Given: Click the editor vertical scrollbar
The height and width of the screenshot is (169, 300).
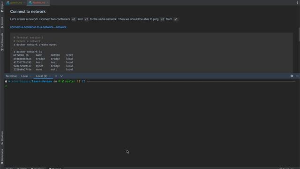Looking at the screenshot, I should pos(299,34).
